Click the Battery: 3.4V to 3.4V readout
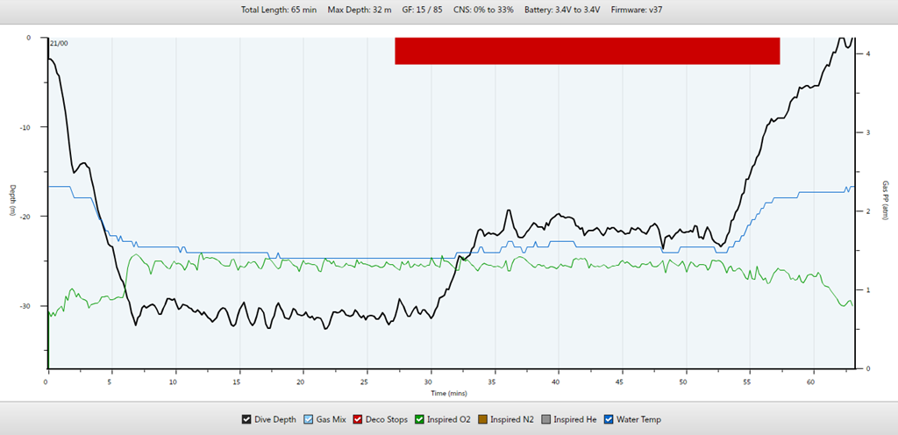Viewport: 898px width, 435px height. pyautogui.click(x=561, y=11)
